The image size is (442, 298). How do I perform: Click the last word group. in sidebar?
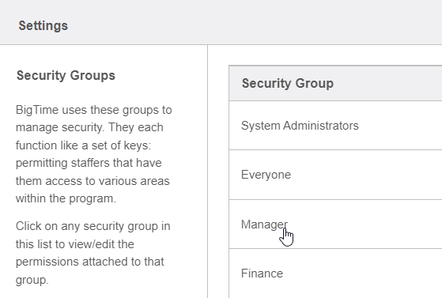[x=32, y=280]
